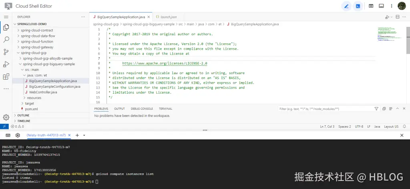The image size is (410, 189).
Task: Open the hamburger menu in activity bar
Action: [x=6, y=17]
